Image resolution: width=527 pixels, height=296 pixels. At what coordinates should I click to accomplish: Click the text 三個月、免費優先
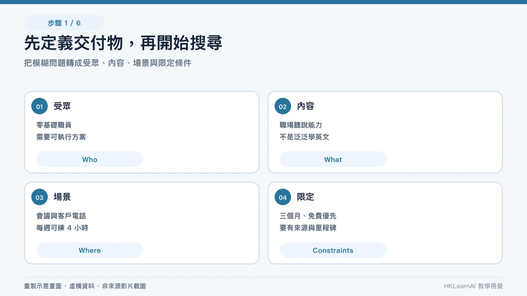(x=308, y=216)
